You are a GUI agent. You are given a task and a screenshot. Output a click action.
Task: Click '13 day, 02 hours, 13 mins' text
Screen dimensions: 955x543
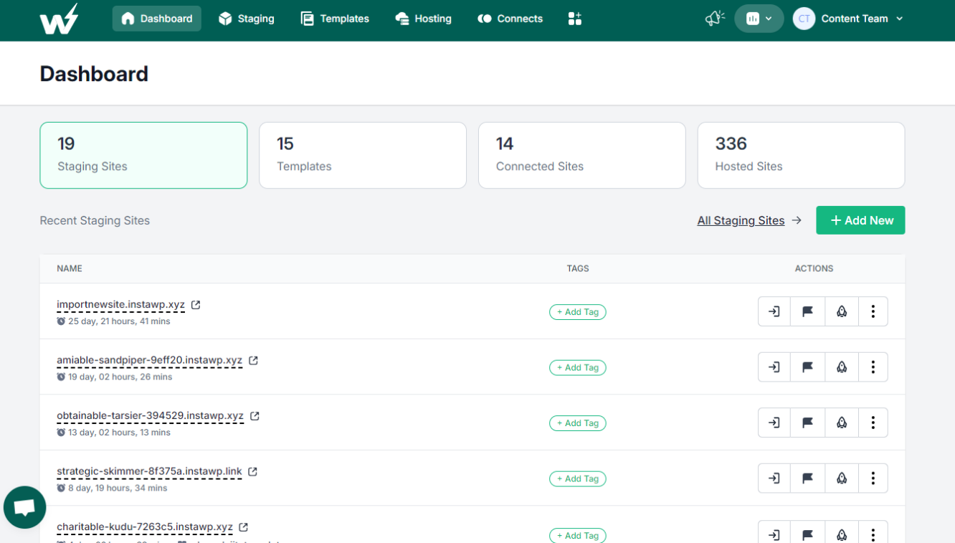[119, 433]
